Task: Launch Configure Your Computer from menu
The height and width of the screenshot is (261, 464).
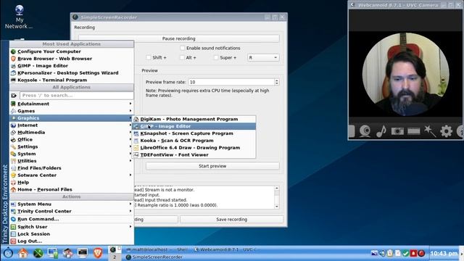Action: pos(72,51)
